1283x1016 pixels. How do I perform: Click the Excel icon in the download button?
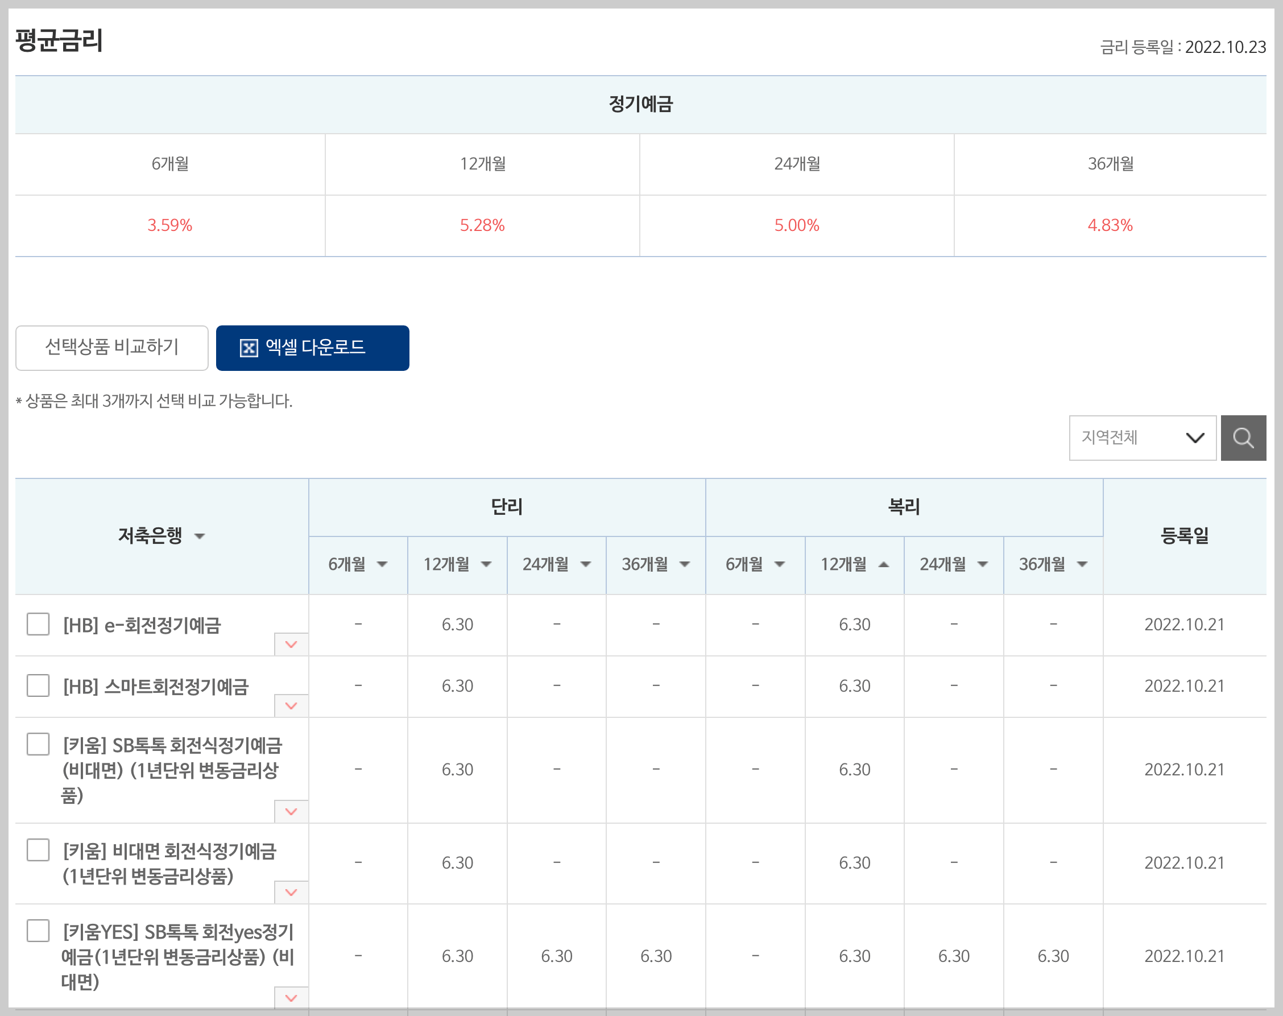coord(249,348)
